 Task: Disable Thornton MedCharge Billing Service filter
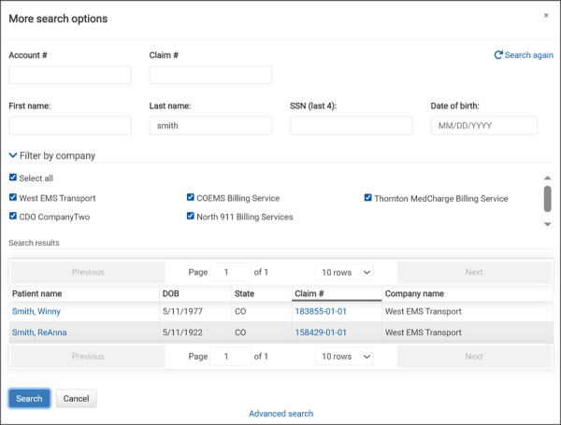(368, 198)
